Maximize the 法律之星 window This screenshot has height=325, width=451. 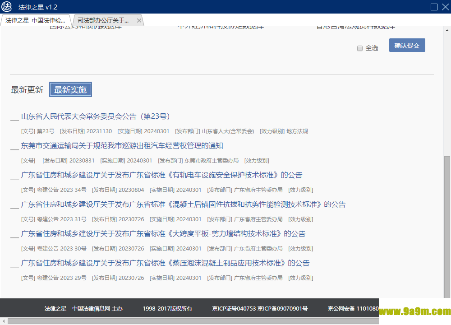pos(434,7)
